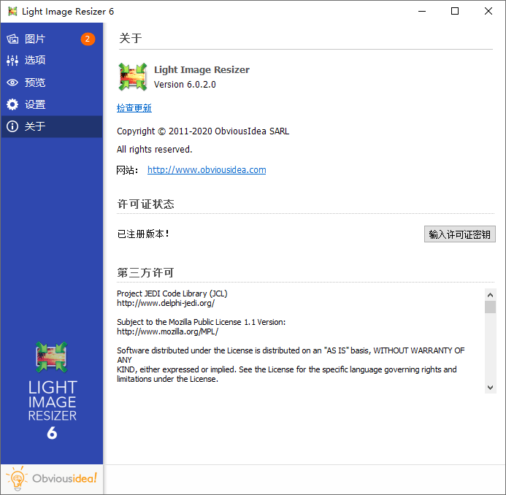Click the about info icon

click(12, 126)
